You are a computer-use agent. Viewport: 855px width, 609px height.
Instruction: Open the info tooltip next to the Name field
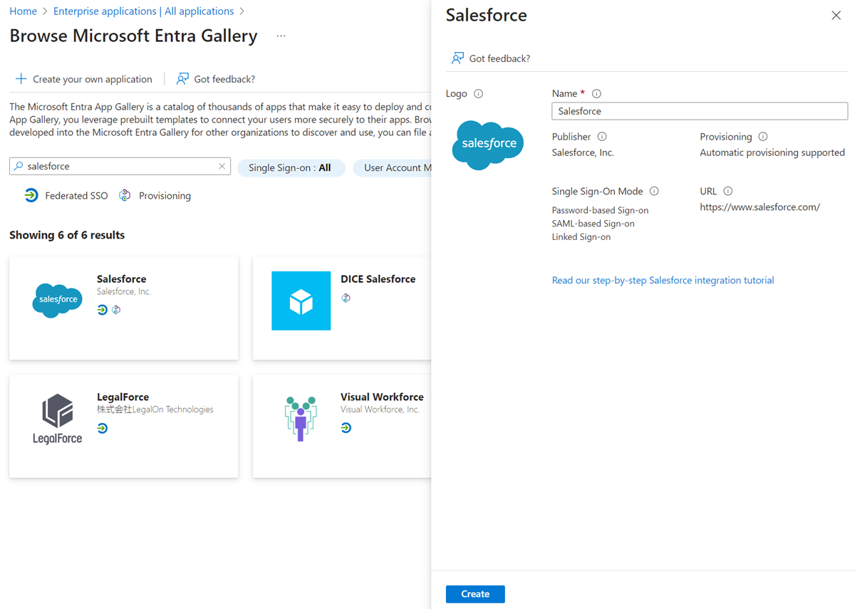coord(596,93)
